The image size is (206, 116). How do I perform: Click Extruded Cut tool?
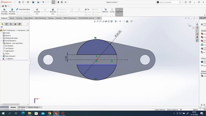tap(37, 12)
